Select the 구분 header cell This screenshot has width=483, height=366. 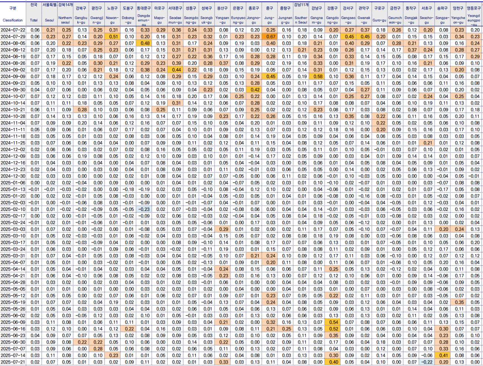13,8
